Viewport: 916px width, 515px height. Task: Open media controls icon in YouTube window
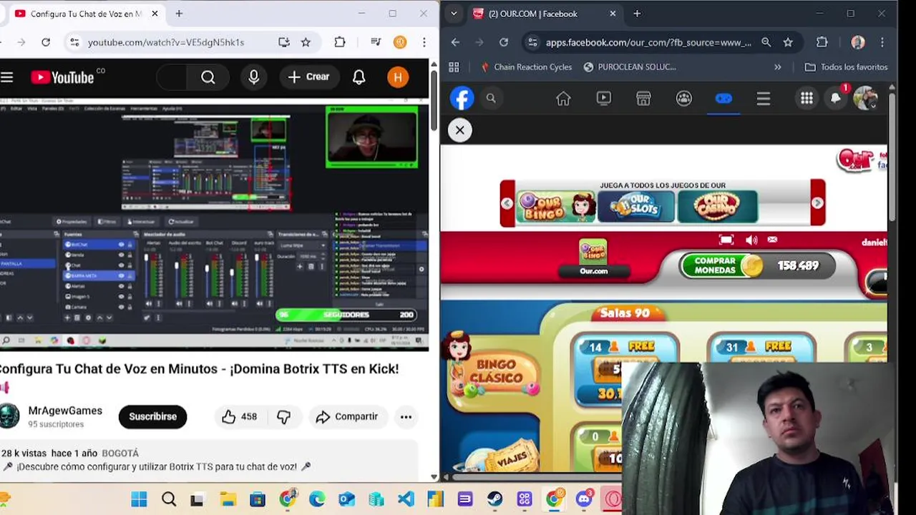(376, 42)
